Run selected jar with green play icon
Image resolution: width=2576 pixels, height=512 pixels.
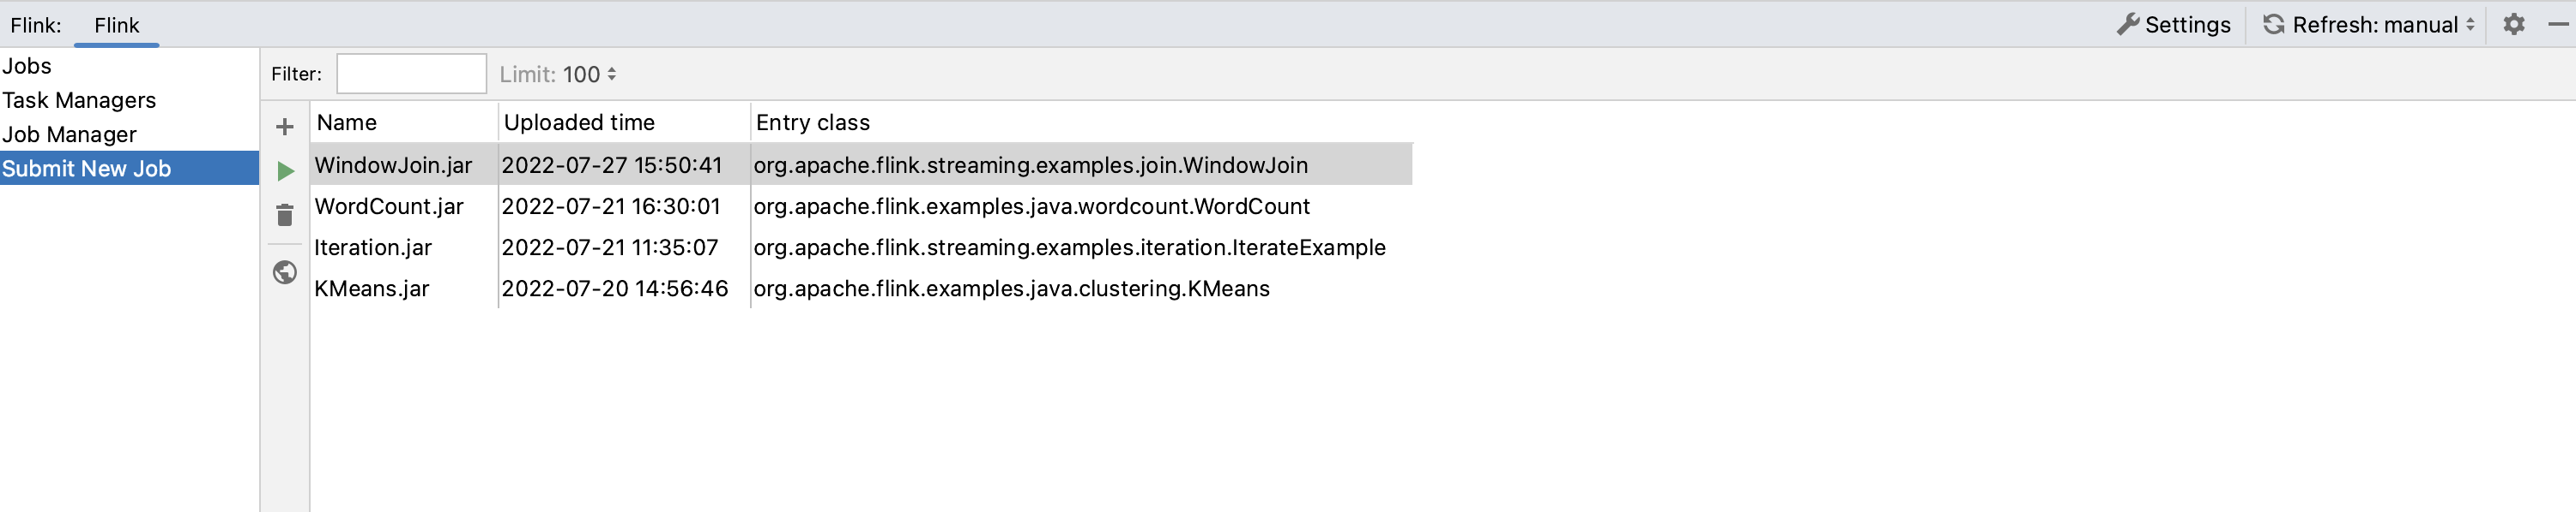click(285, 170)
